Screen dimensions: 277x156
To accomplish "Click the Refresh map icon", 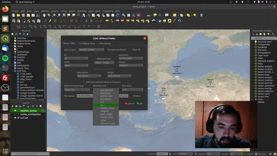I will (x=118, y=16).
